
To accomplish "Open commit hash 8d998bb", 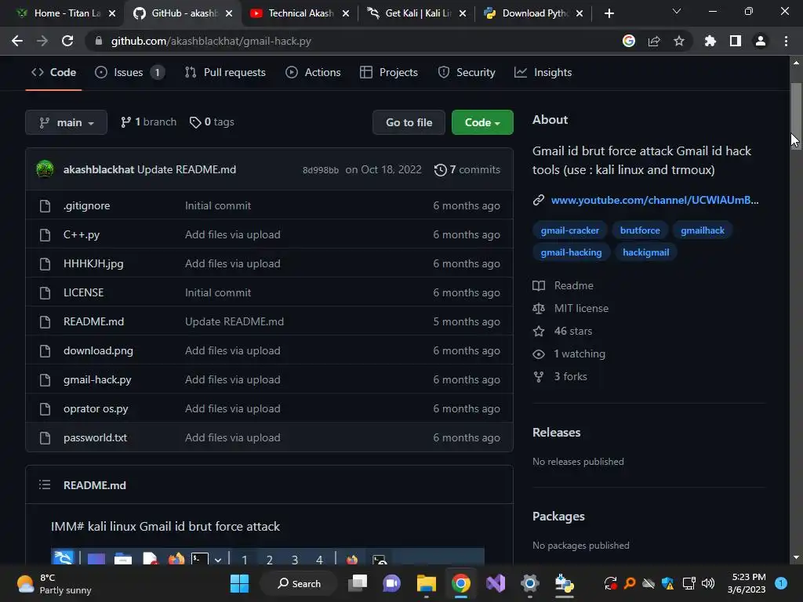I will click(x=321, y=170).
